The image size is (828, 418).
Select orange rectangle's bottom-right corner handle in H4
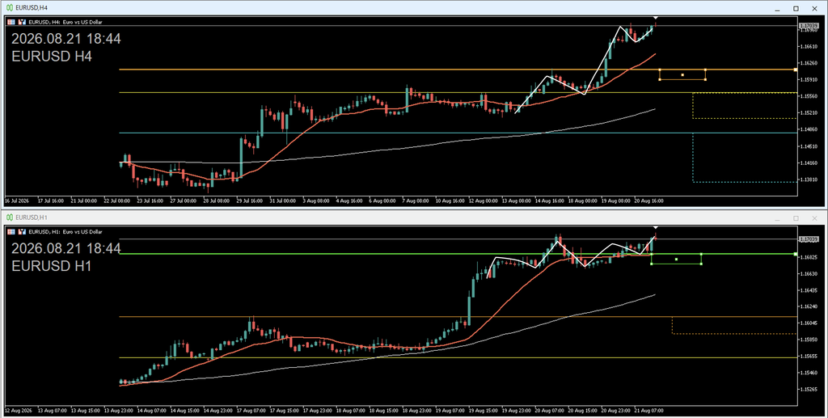pos(705,80)
